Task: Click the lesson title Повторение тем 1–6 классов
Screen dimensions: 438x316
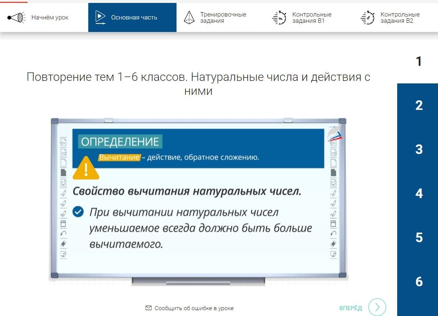Action: pos(198,84)
